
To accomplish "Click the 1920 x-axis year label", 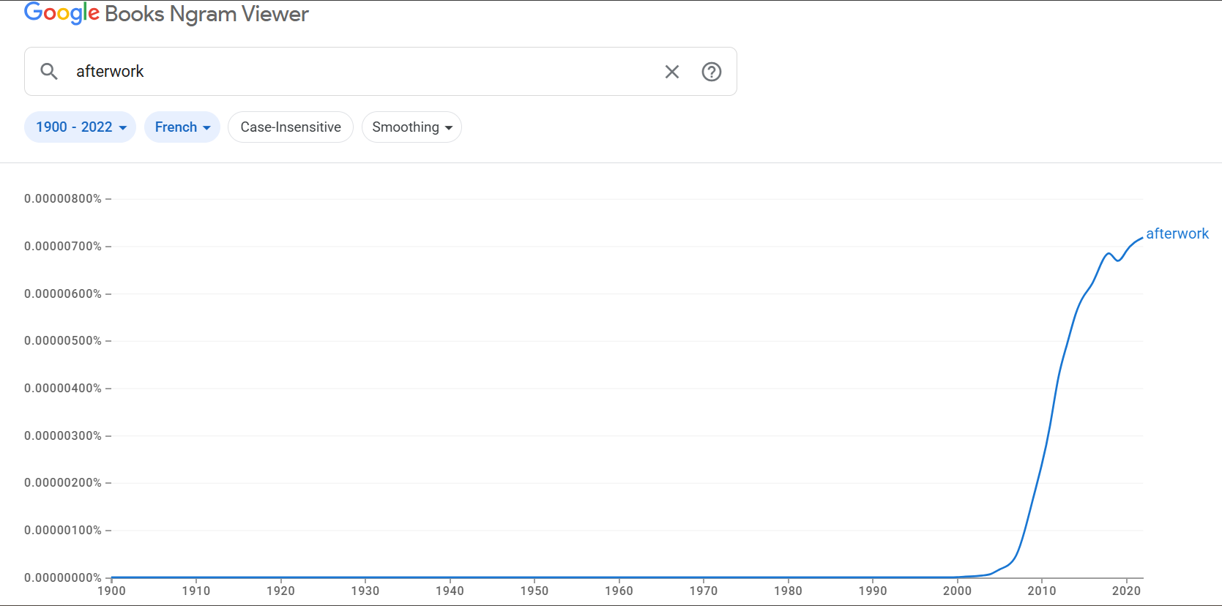I will 280,591.
